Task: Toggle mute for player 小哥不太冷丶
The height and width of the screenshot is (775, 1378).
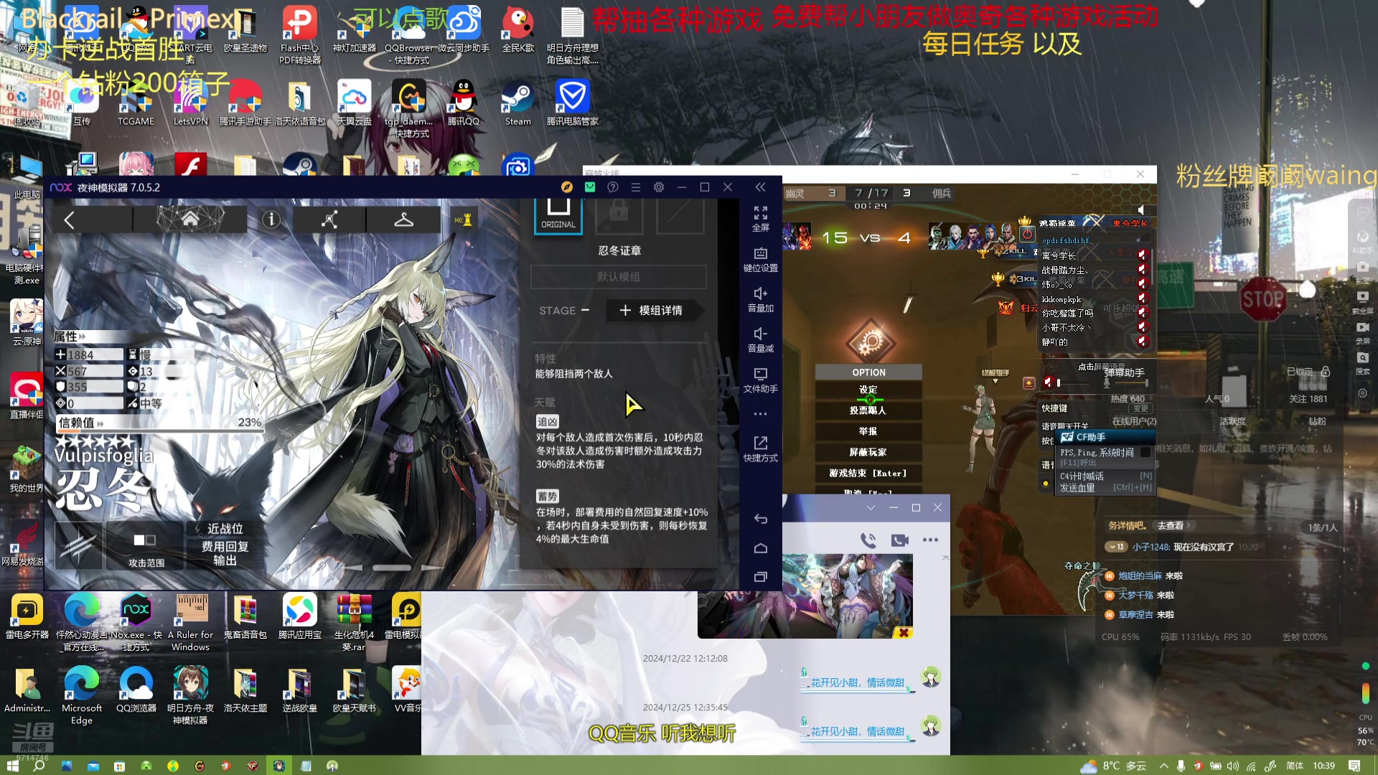Action: click(x=1142, y=327)
